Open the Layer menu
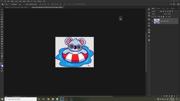The image size is (180, 101). point(16,1)
